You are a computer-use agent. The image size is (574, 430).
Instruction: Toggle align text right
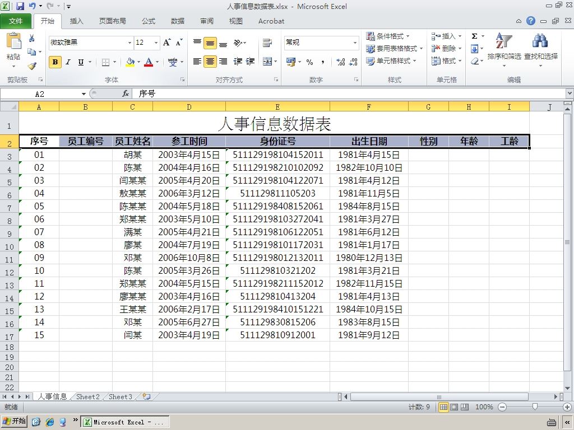(x=223, y=62)
